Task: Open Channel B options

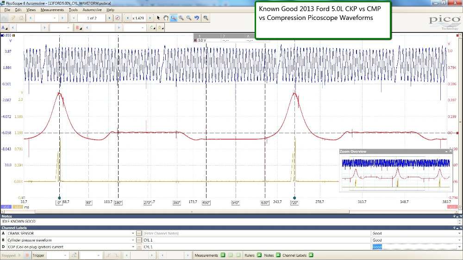Action: click(x=79, y=28)
